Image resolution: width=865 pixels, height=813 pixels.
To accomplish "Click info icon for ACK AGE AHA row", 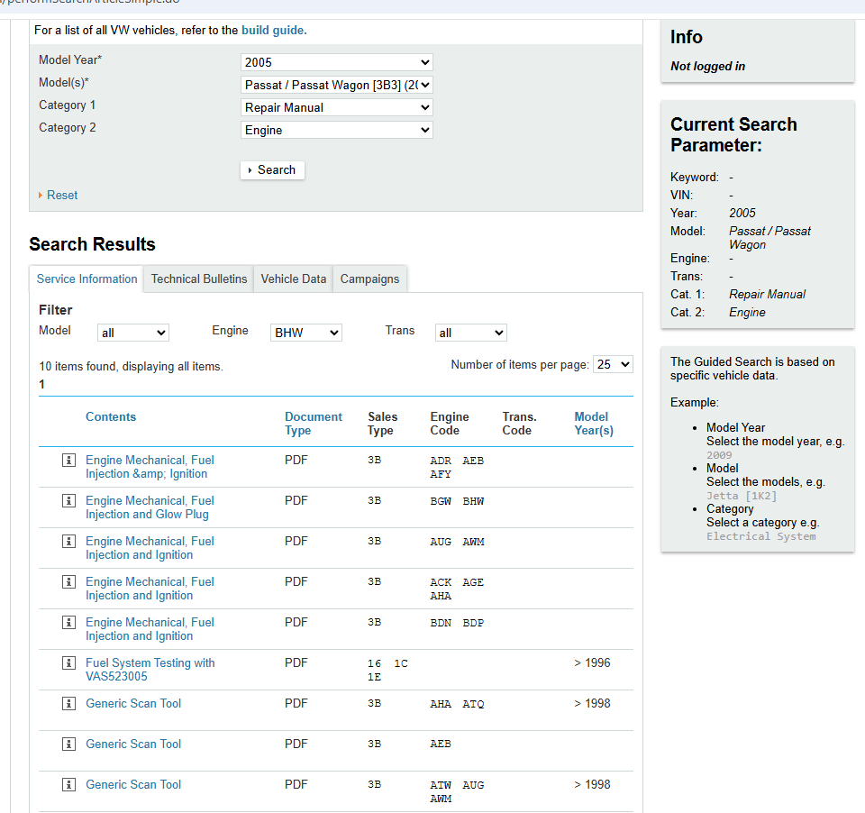I will click(x=68, y=582).
